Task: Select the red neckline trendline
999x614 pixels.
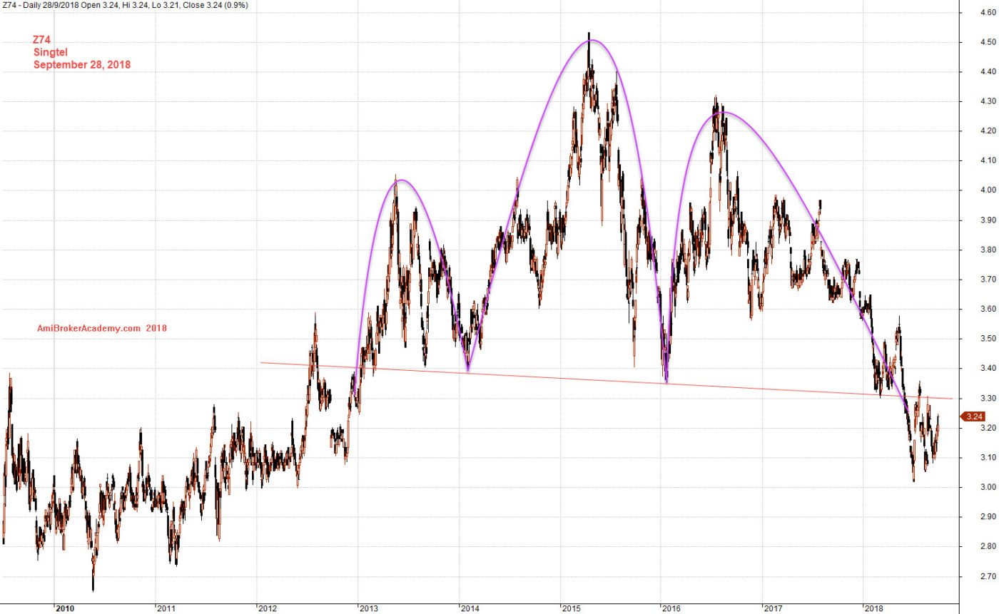Action: click(x=607, y=381)
